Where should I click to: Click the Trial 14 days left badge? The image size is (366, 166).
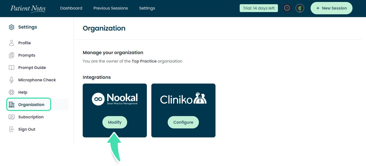coord(259,8)
